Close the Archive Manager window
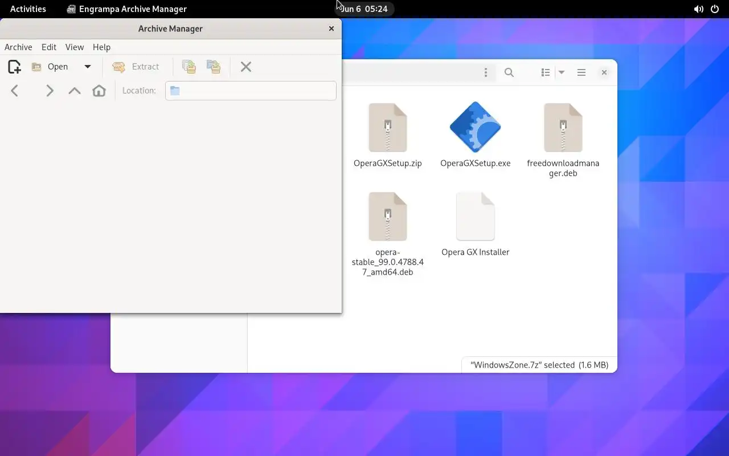Screen dimensions: 729x456 (331, 28)
